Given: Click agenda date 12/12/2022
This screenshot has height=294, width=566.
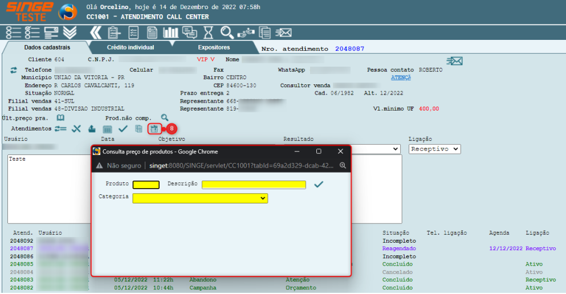Looking at the screenshot, I should click(506, 248).
